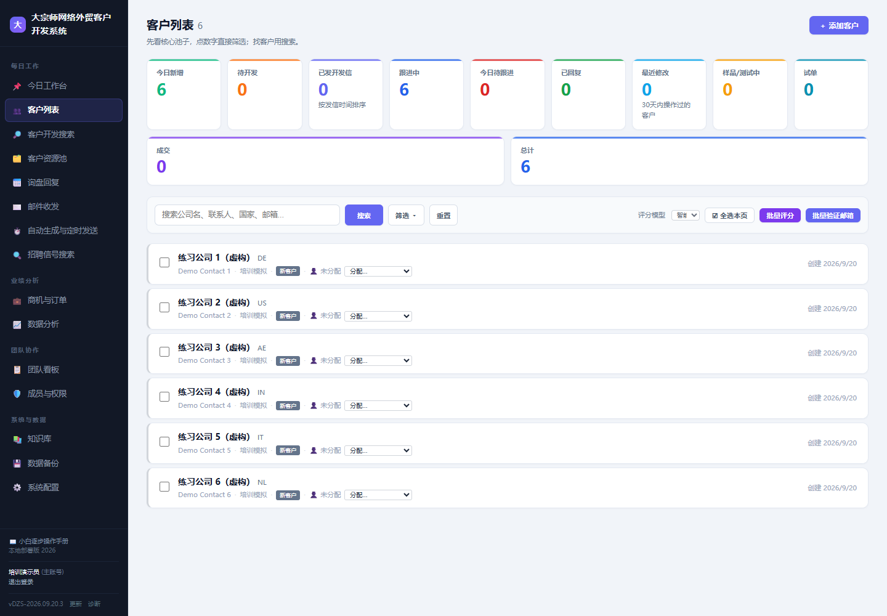Click the 邮件收发 envelope icon
This screenshot has width=887, height=616.
[17, 207]
